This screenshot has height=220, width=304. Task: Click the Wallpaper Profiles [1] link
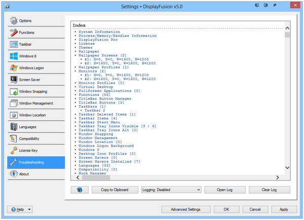pos(103,67)
